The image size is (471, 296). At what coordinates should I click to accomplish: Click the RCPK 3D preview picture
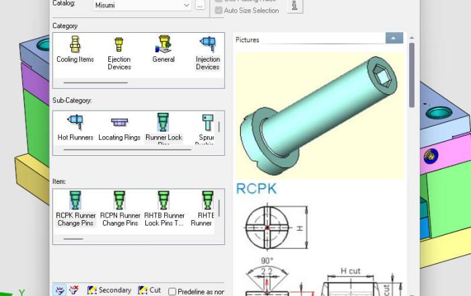tap(320, 114)
